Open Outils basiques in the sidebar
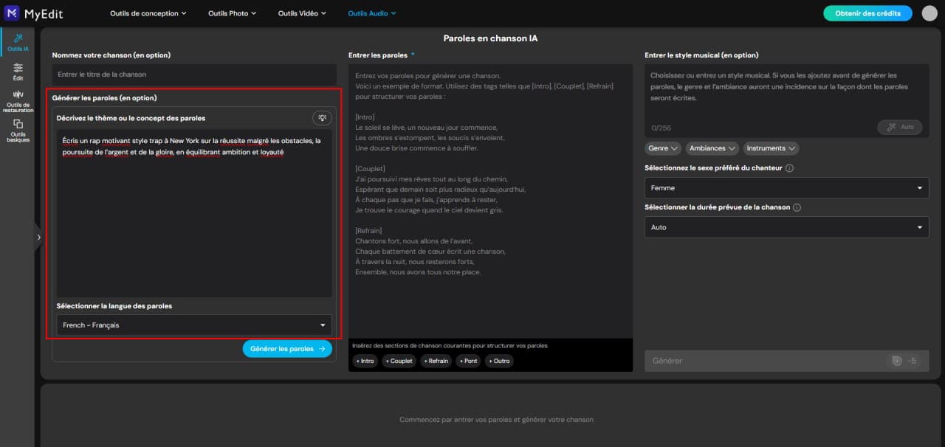 (x=18, y=131)
